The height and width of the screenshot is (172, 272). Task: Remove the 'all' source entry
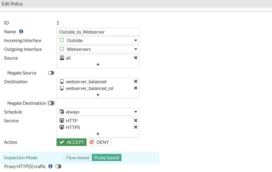click(136, 58)
